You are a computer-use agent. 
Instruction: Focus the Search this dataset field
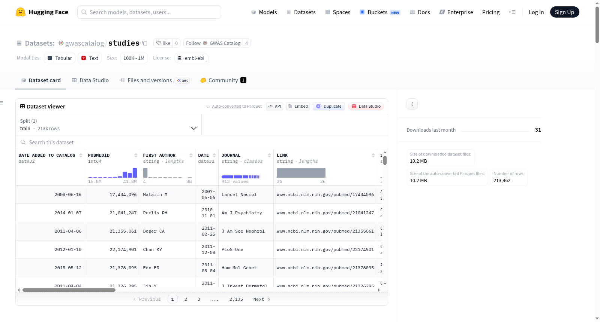pos(202,142)
